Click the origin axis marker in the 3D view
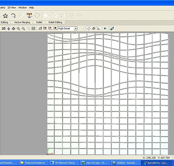Image resolution: width=174 pixels, height=166 pixels. coord(50,152)
